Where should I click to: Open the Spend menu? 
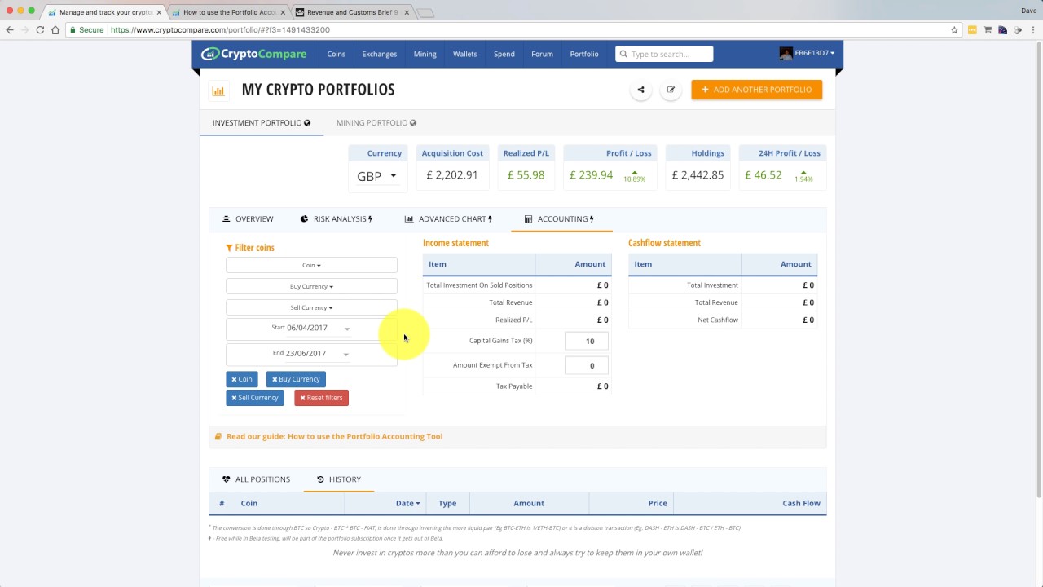(x=504, y=54)
